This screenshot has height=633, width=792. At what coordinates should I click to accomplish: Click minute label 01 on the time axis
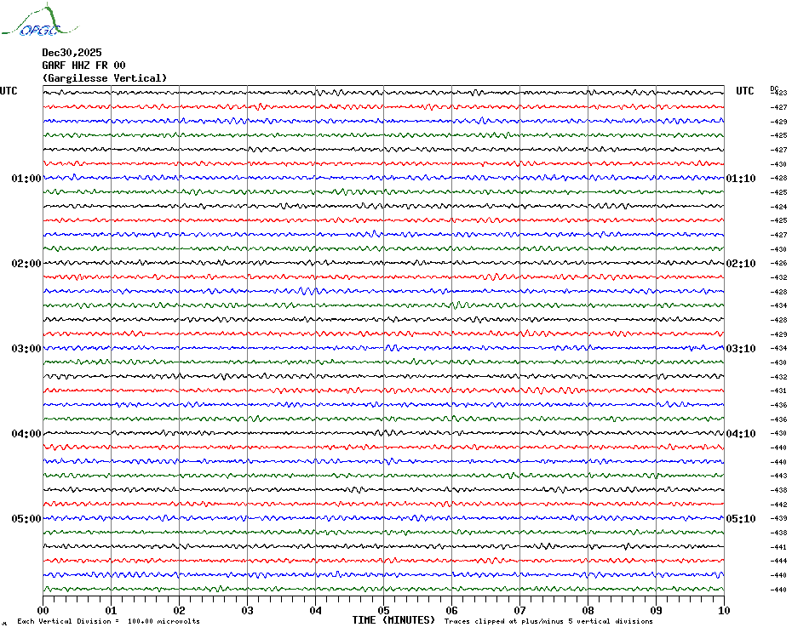tap(111, 610)
